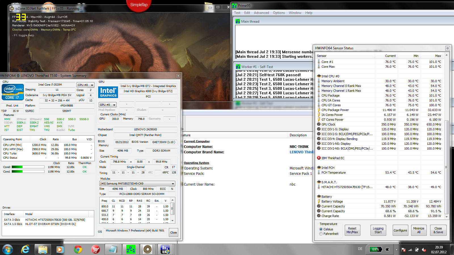The height and width of the screenshot is (255, 454).
Task: Click the Battery Voltage lightning icon
Action: tap(319, 201)
